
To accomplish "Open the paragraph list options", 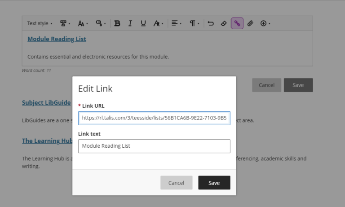I will tap(194, 23).
